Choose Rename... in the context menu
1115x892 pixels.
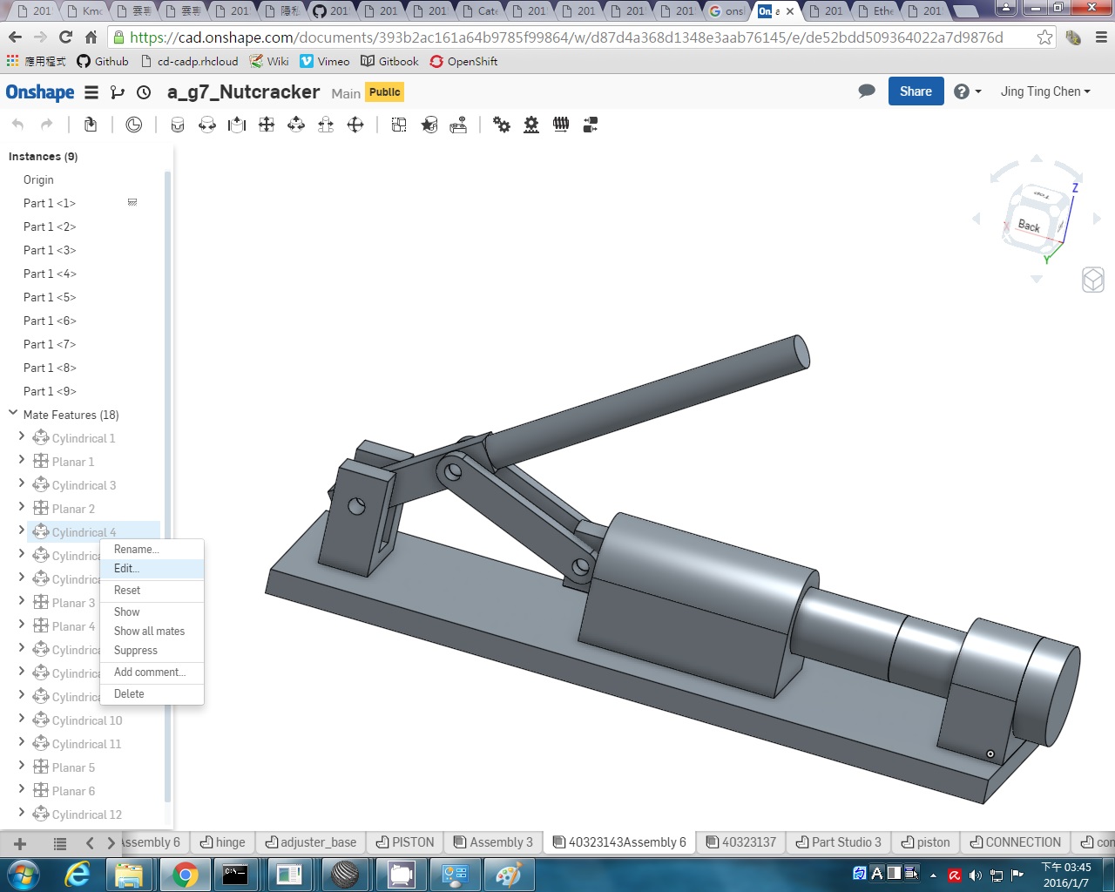(x=152, y=550)
